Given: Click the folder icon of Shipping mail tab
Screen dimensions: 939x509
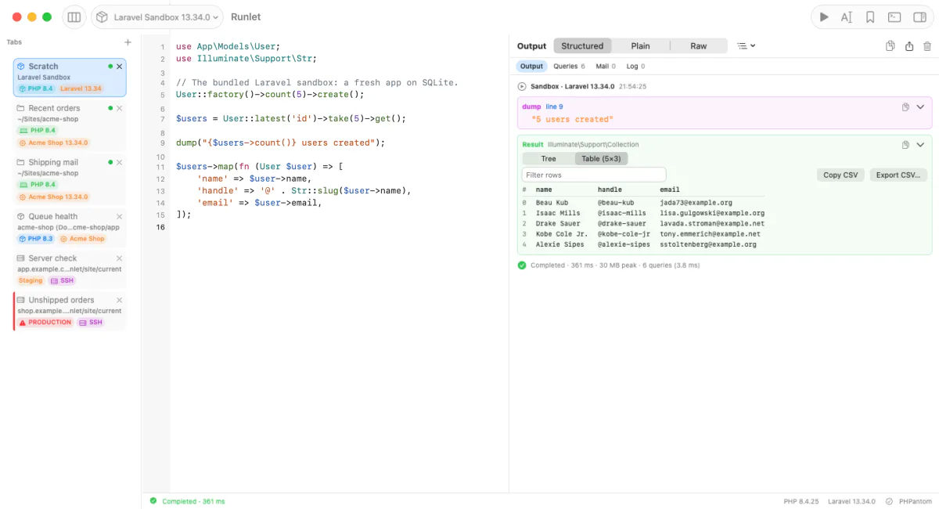Looking at the screenshot, I should tap(21, 162).
